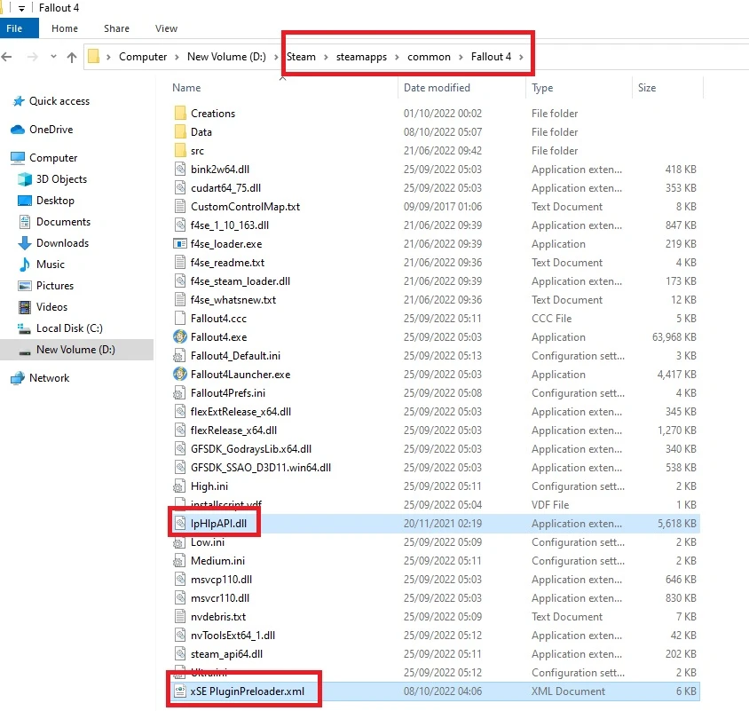Click the f4se_1_10_163.dll file icon
This screenshot has height=711, width=749.
click(180, 225)
